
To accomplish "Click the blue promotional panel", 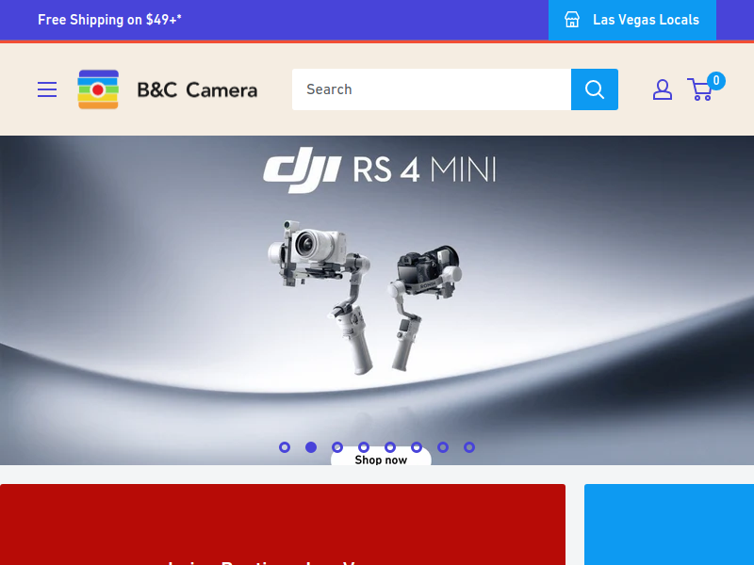I will pyautogui.click(x=669, y=525).
